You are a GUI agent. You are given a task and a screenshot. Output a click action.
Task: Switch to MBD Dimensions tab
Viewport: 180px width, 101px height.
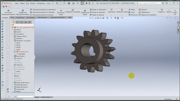coord(42,17)
